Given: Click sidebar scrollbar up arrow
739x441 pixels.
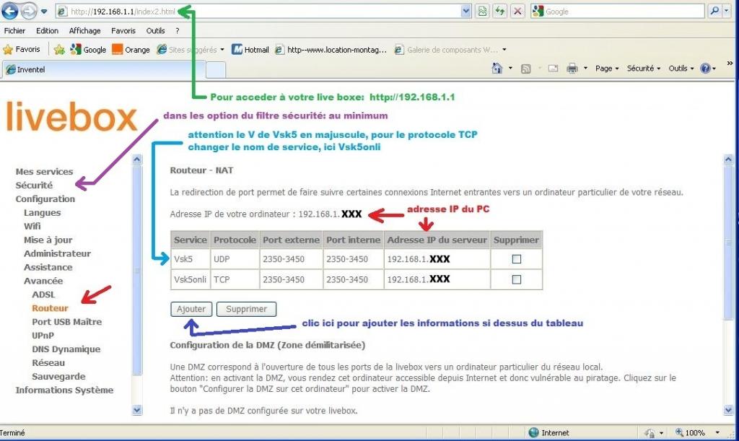Looking at the screenshot, I should click(136, 160).
